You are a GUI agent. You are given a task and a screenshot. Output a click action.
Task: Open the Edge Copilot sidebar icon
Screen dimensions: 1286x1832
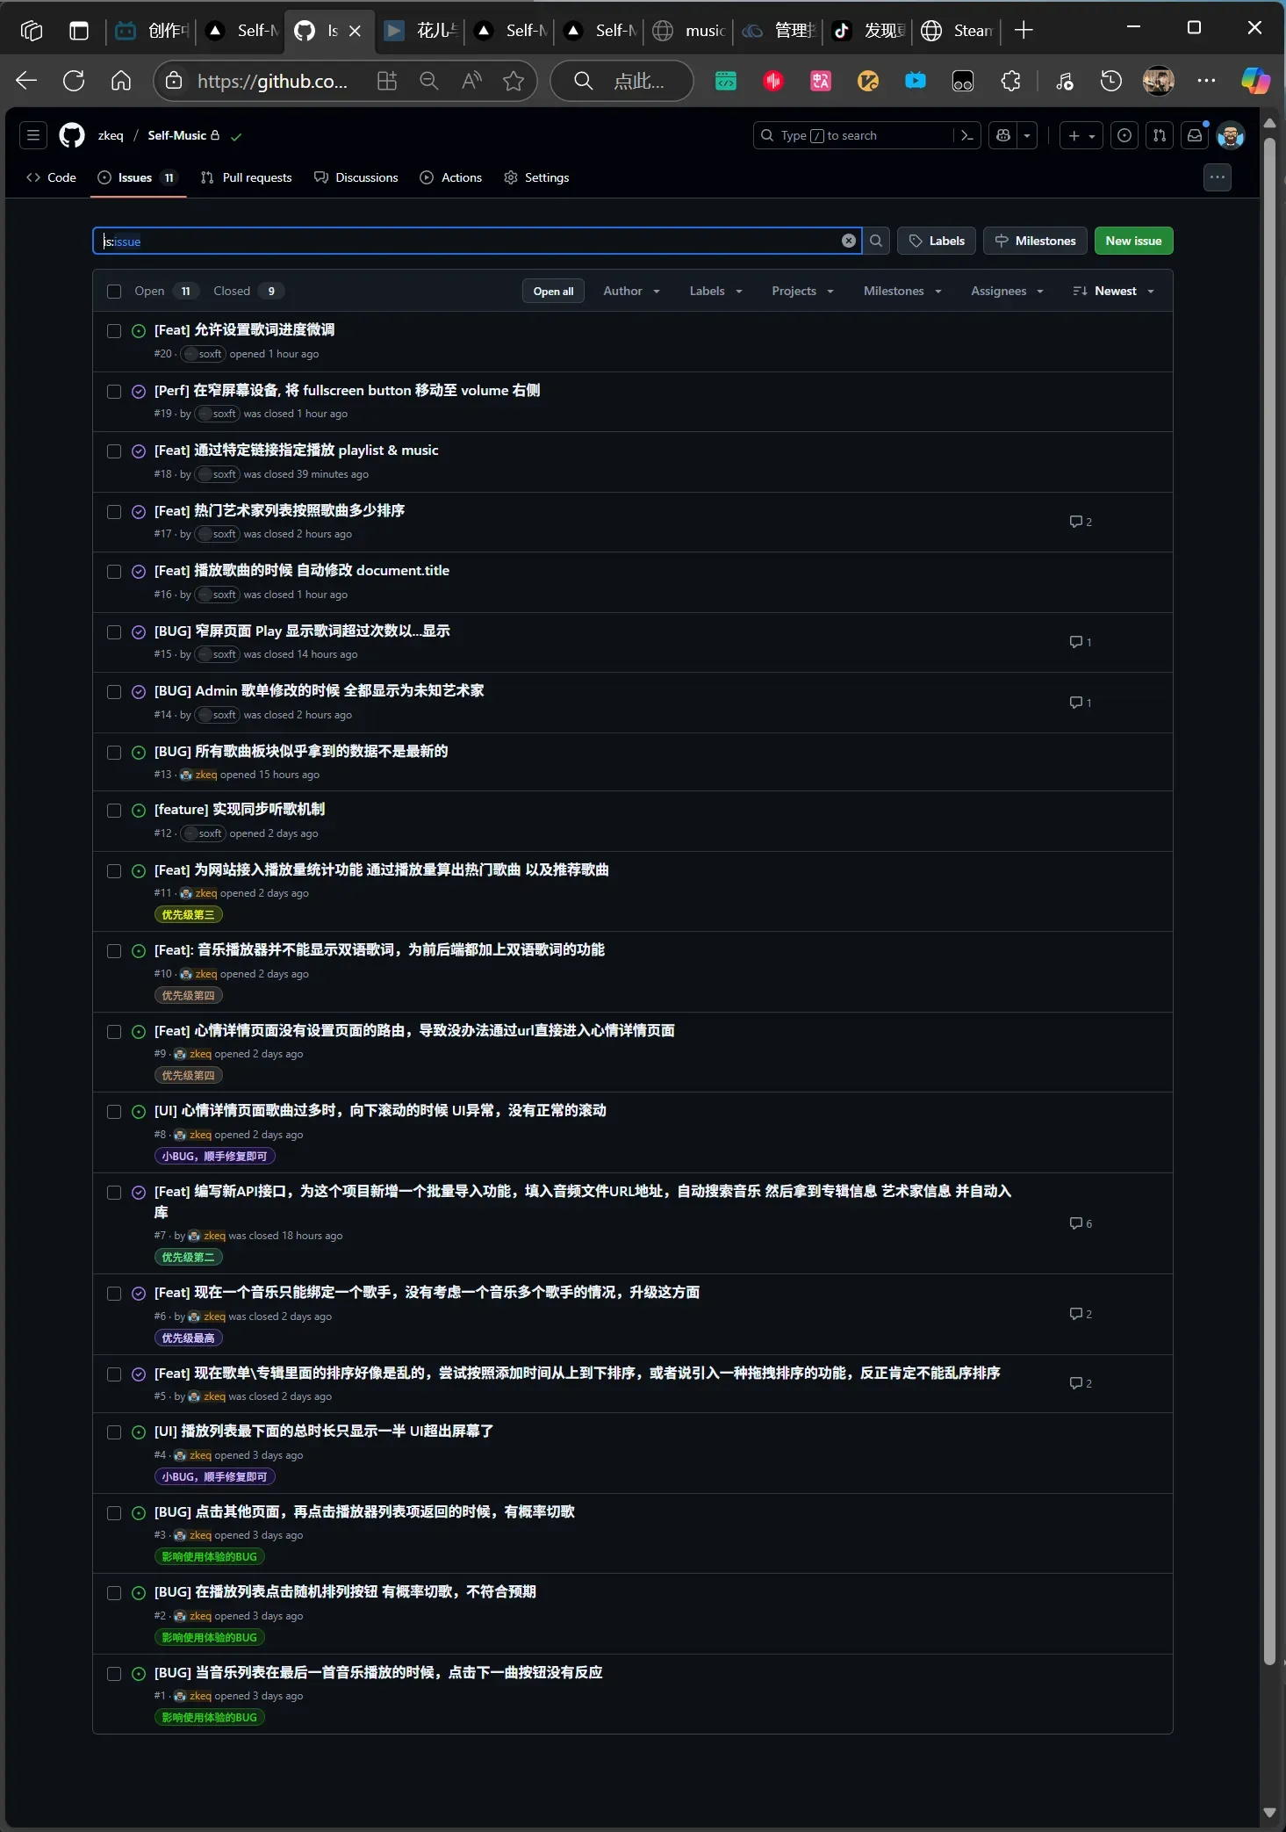pyautogui.click(x=1255, y=81)
